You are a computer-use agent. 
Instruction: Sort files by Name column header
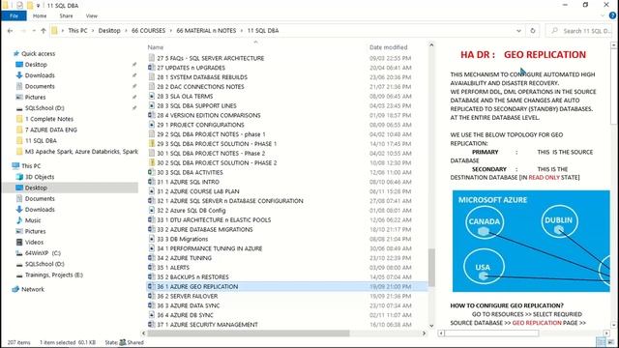click(x=155, y=47)
